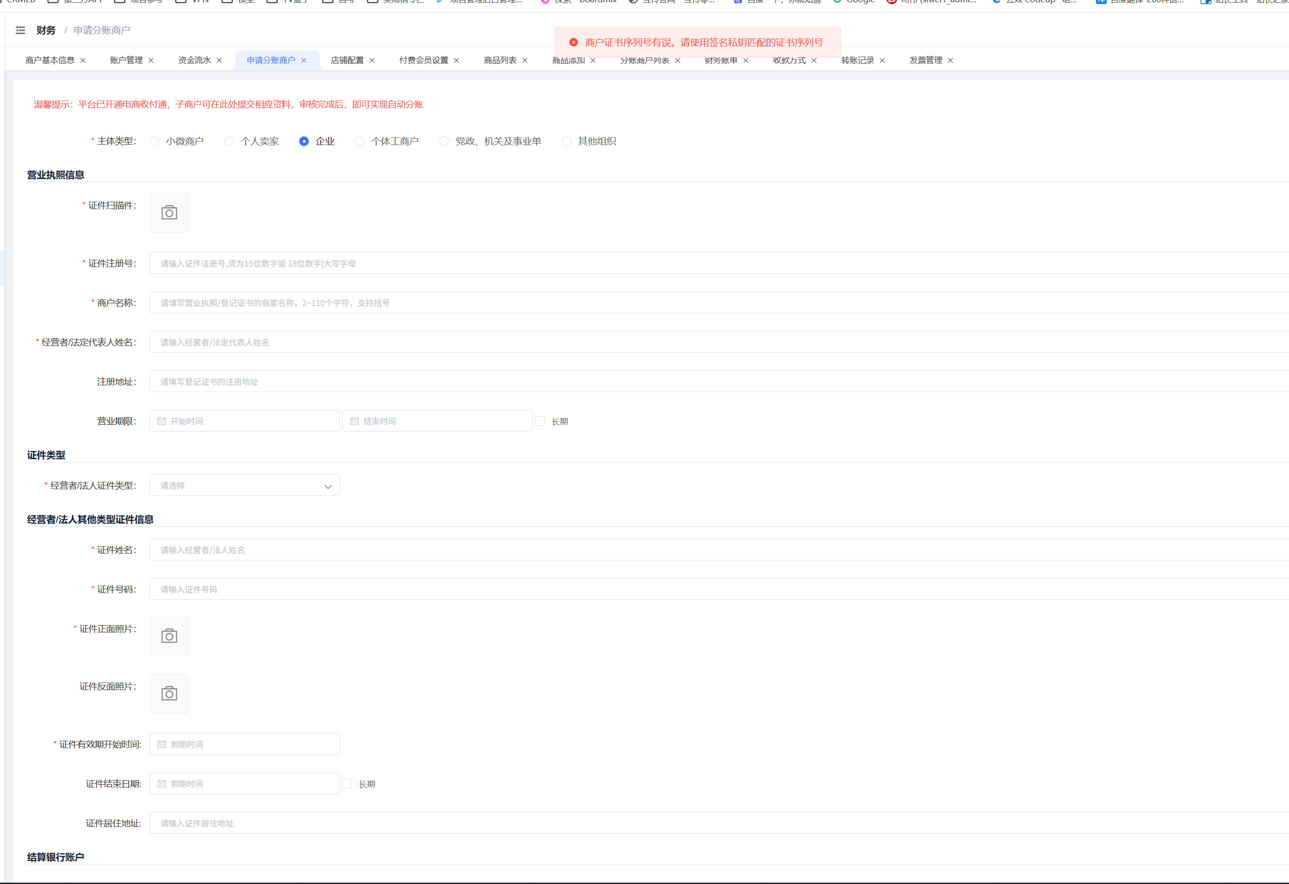Click camera icon for 证件扫描件 upload
The image size is (1289, 884).
169,213
